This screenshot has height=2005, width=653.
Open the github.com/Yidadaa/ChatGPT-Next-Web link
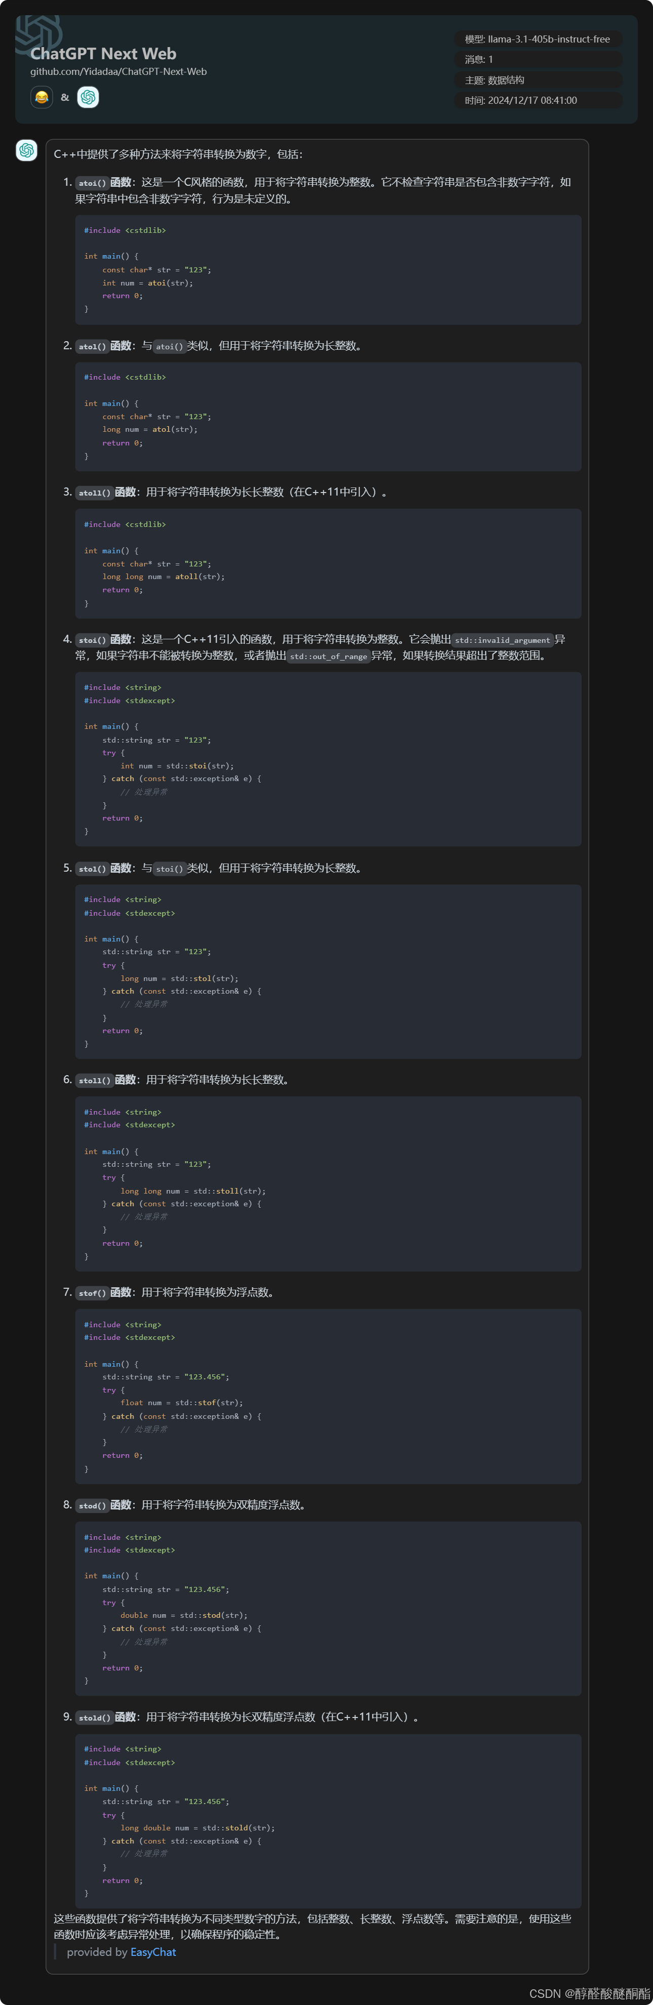tap(118, 71)
